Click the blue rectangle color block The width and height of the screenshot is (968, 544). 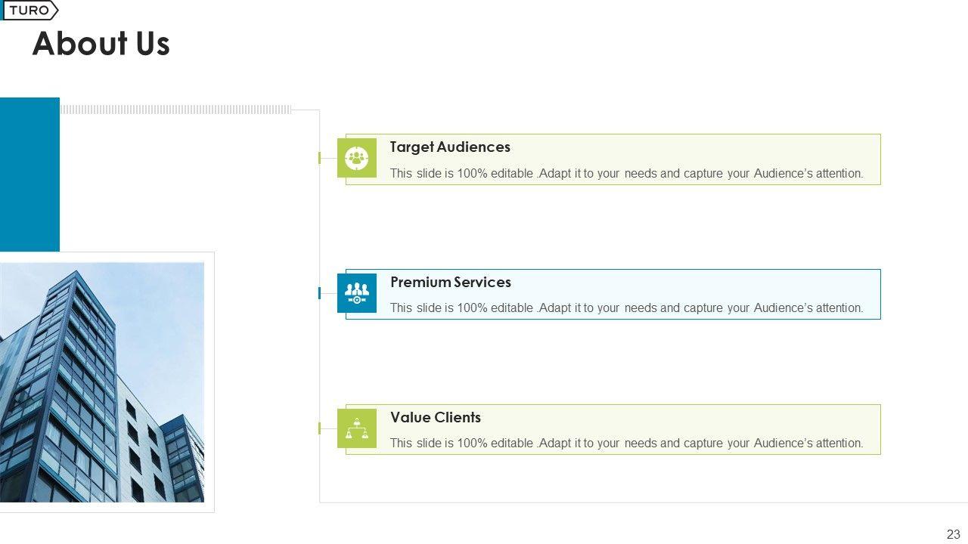pos(29,174)
